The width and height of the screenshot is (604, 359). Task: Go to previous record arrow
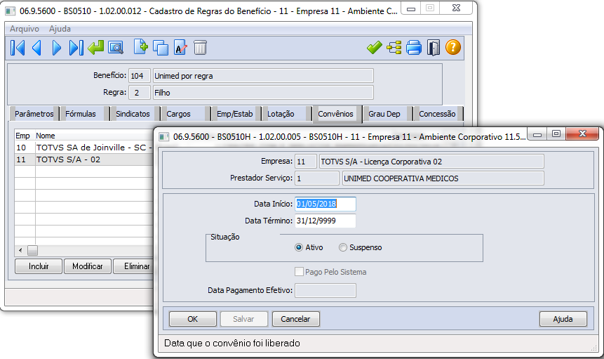[x=37, y=48]
